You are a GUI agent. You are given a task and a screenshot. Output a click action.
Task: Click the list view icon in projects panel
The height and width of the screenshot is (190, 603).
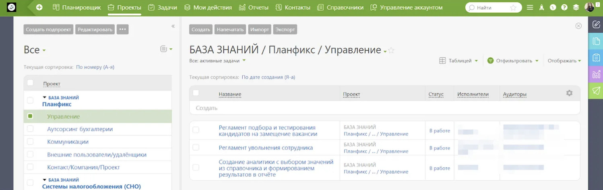tap(163, 49)
